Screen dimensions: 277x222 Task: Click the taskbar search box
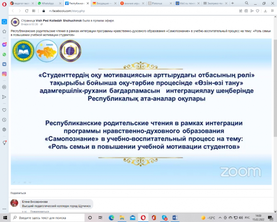[x=47, y=218]
